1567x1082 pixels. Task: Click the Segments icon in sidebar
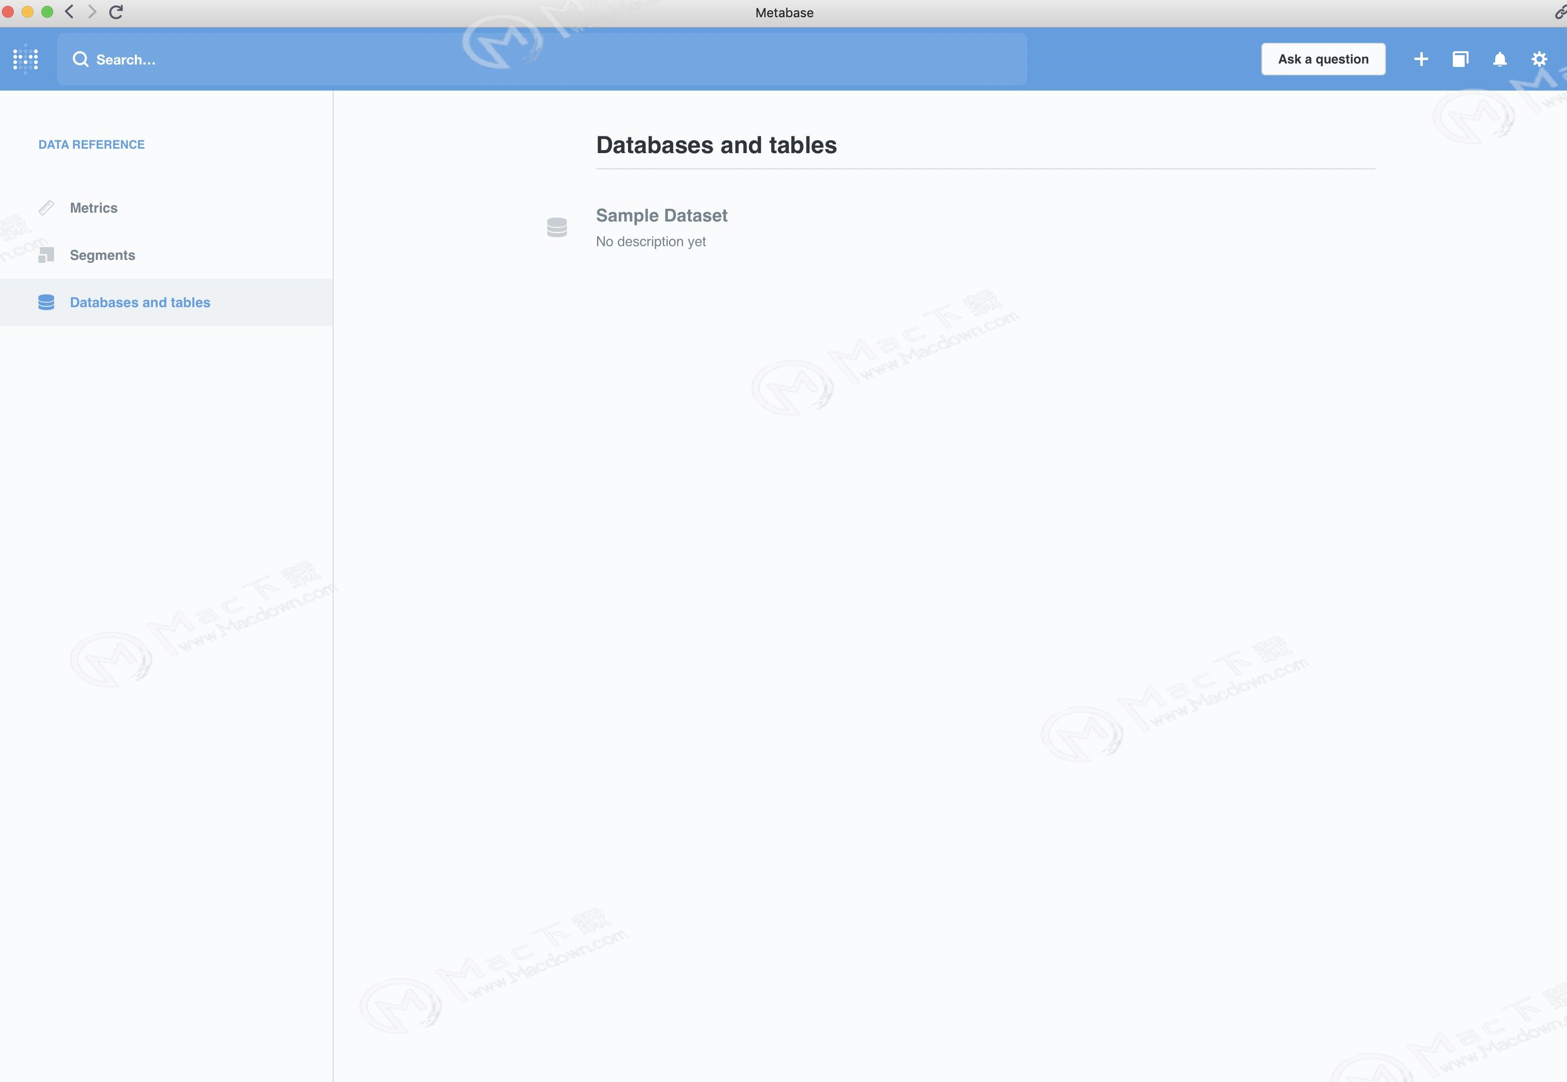(x=46, y=255)
